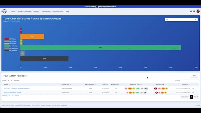Open the Corporate Windows Network package link

[17, 89]
